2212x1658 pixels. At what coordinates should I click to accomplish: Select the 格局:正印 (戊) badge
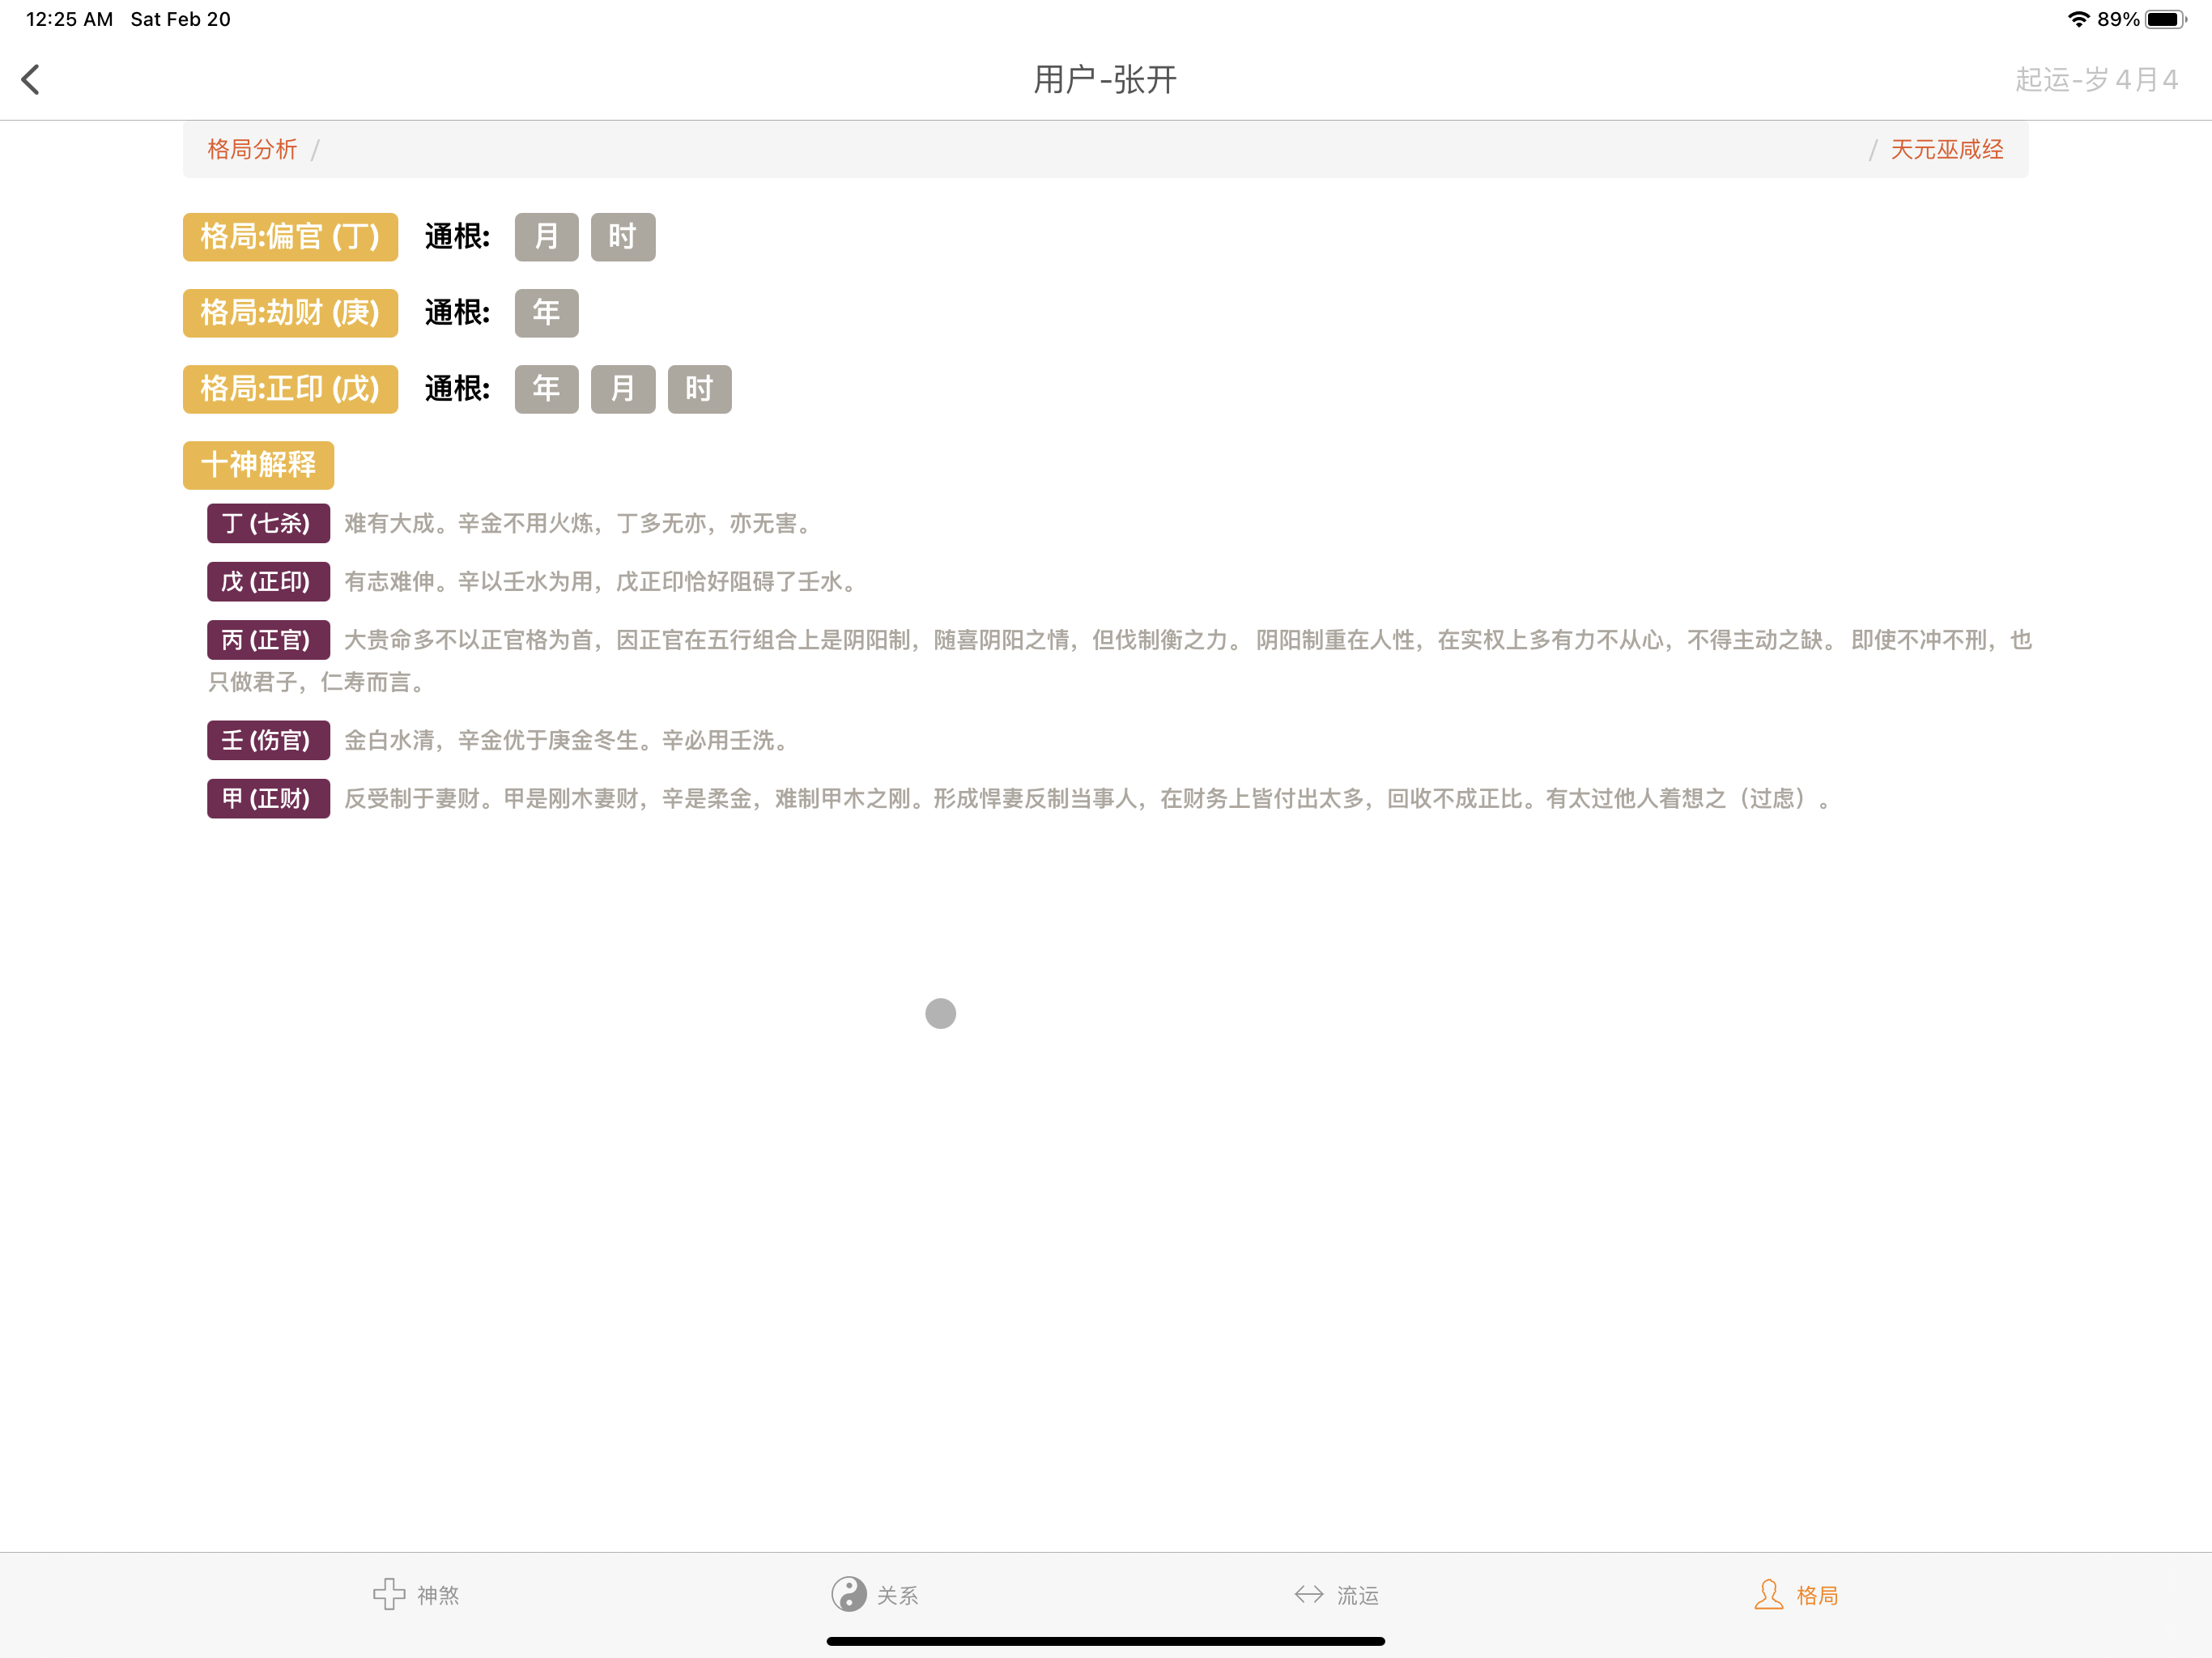pyautogui.click(x=290, y=389)
